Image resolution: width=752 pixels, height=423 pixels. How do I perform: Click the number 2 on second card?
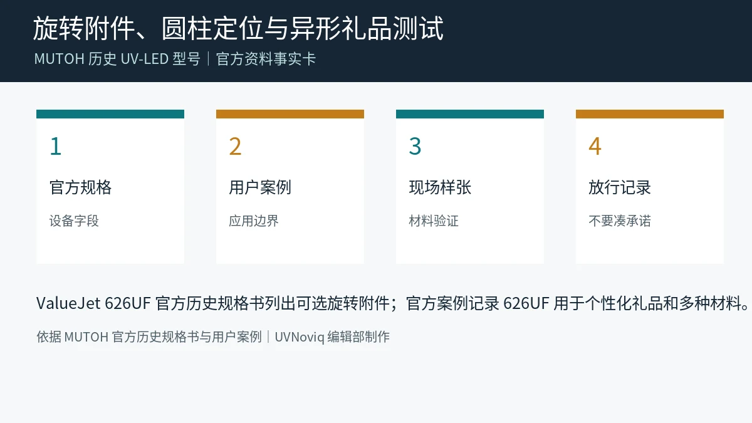pyautogui.click(x=235, y=146)
